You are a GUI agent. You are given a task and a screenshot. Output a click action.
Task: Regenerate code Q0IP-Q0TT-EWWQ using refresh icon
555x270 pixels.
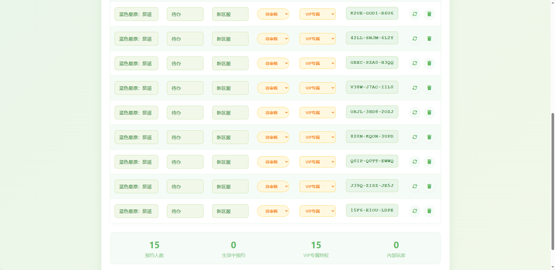point(415,162)
